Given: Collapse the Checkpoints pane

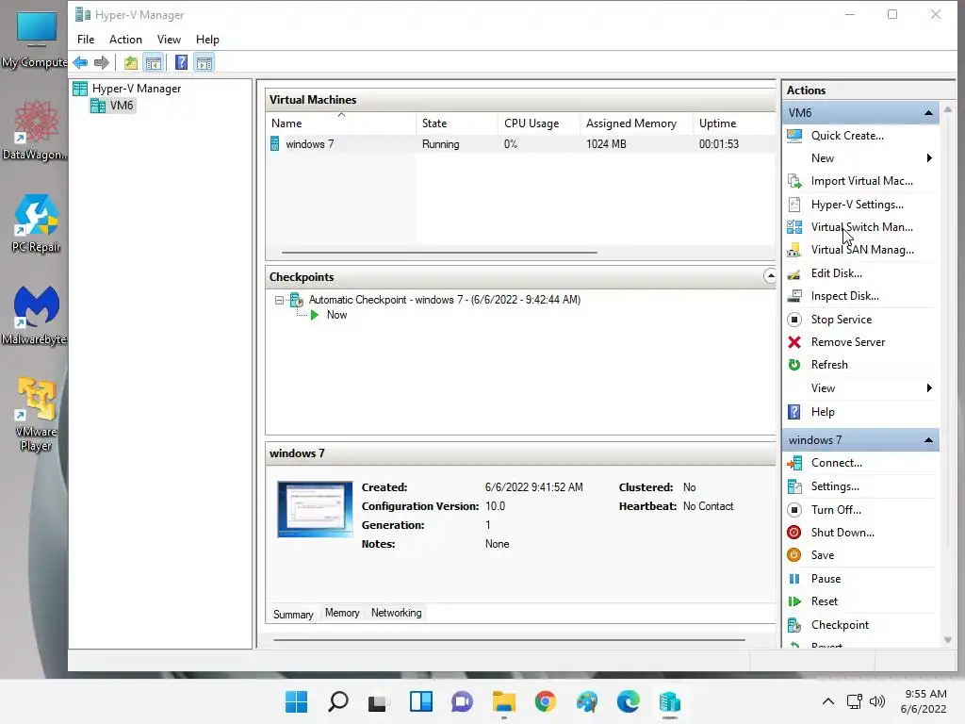Looking at the screenshot, I should coord(770,276).
